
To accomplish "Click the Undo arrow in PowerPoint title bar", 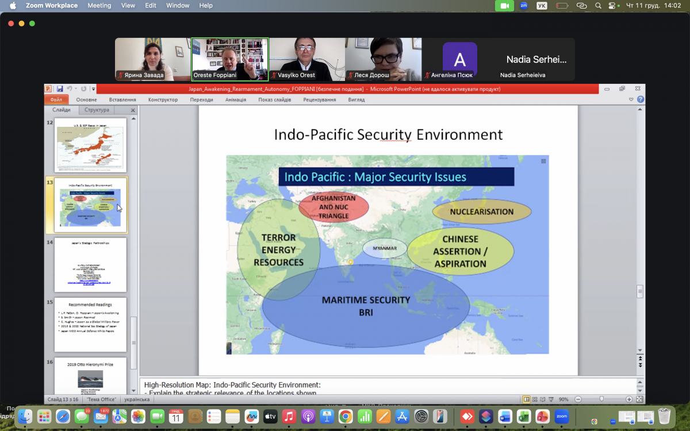I will pos(69,89).
